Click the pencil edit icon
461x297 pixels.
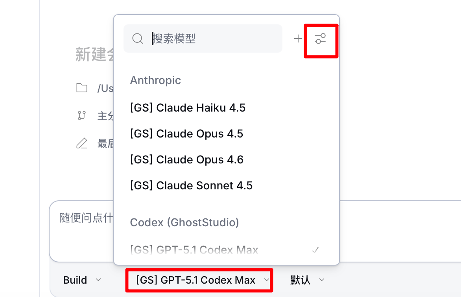click(x=82, y=143)
